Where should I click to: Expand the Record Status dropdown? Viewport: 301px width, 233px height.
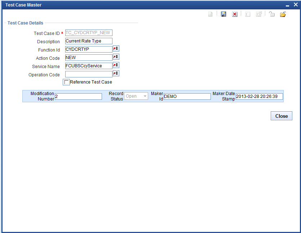pos(136,96)
